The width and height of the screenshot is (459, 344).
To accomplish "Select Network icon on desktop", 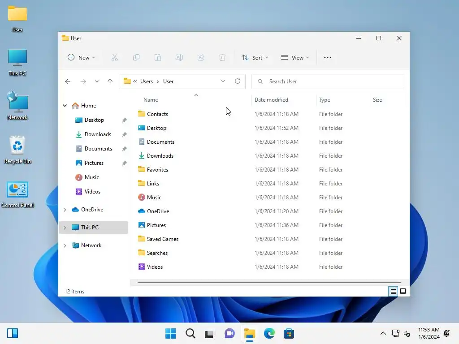I will click(17, 106).
